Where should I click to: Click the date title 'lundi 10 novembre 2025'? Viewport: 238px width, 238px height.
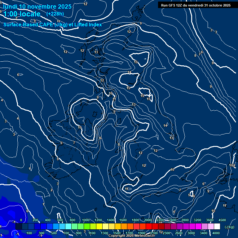(37, 7)
